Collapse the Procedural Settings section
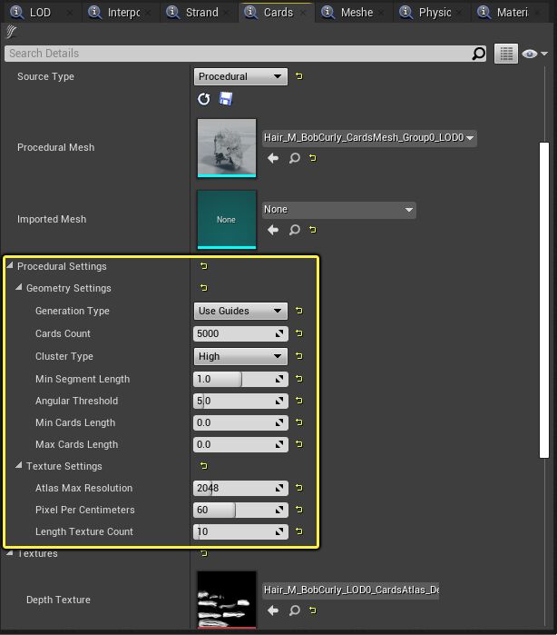The height and width of the screenshot is (635, 557). pyautogui.click(x=10, y=266)
